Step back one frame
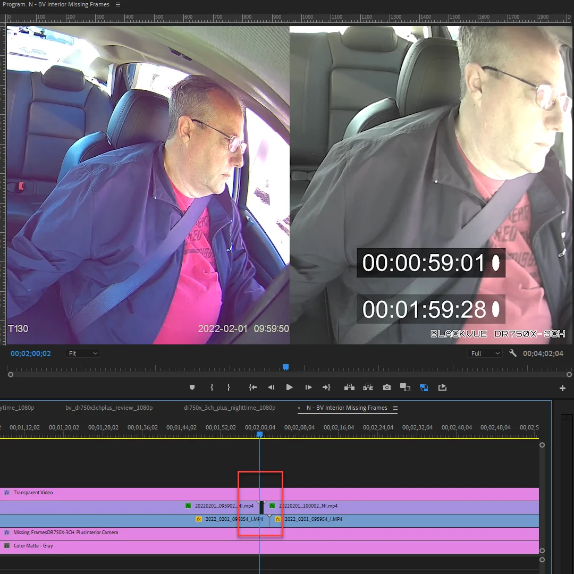The width and height of the screenshot is (574, 574). pos(271,387)
